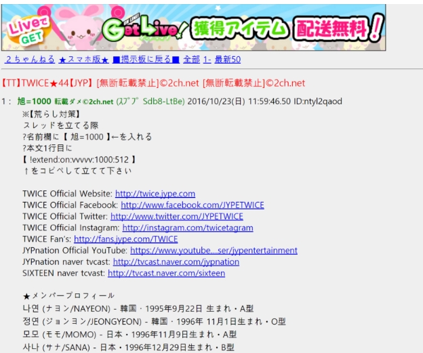Open the instagram.com/twicetagram link

coord(188,228)
